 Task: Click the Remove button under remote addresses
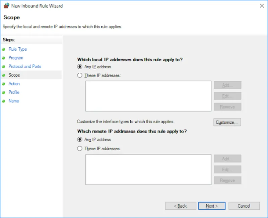(x=227, y=180)
